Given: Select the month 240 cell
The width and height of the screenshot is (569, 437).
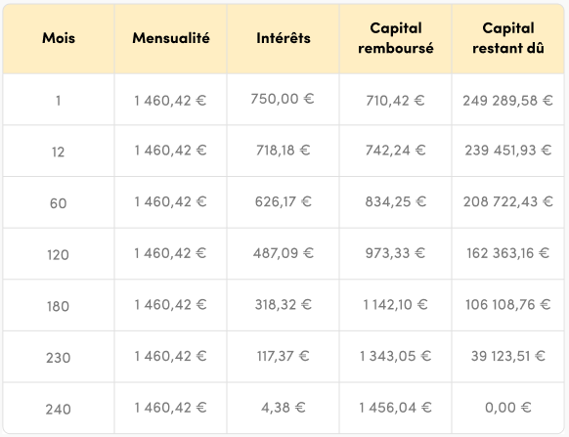Looking at the screenshot, I should pyautogui.click(x=59, y=410).
